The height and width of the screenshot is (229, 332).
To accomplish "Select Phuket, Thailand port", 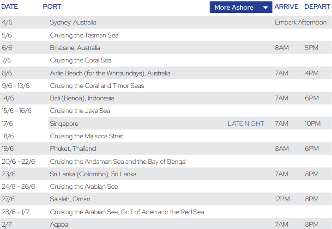I will click(73, 149).
